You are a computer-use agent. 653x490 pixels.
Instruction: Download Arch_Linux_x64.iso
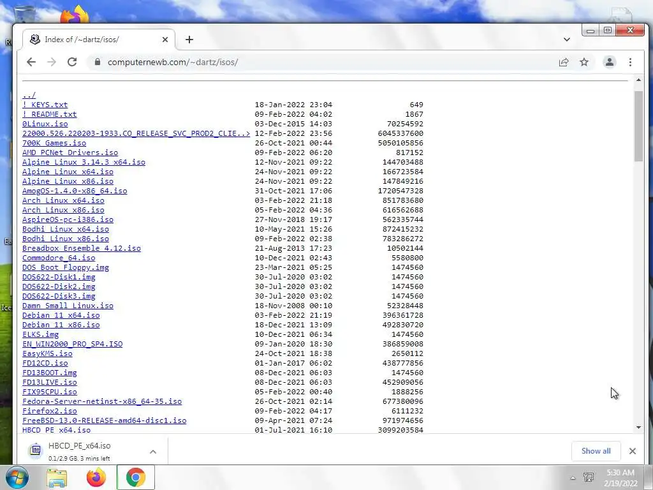(63, 200)
